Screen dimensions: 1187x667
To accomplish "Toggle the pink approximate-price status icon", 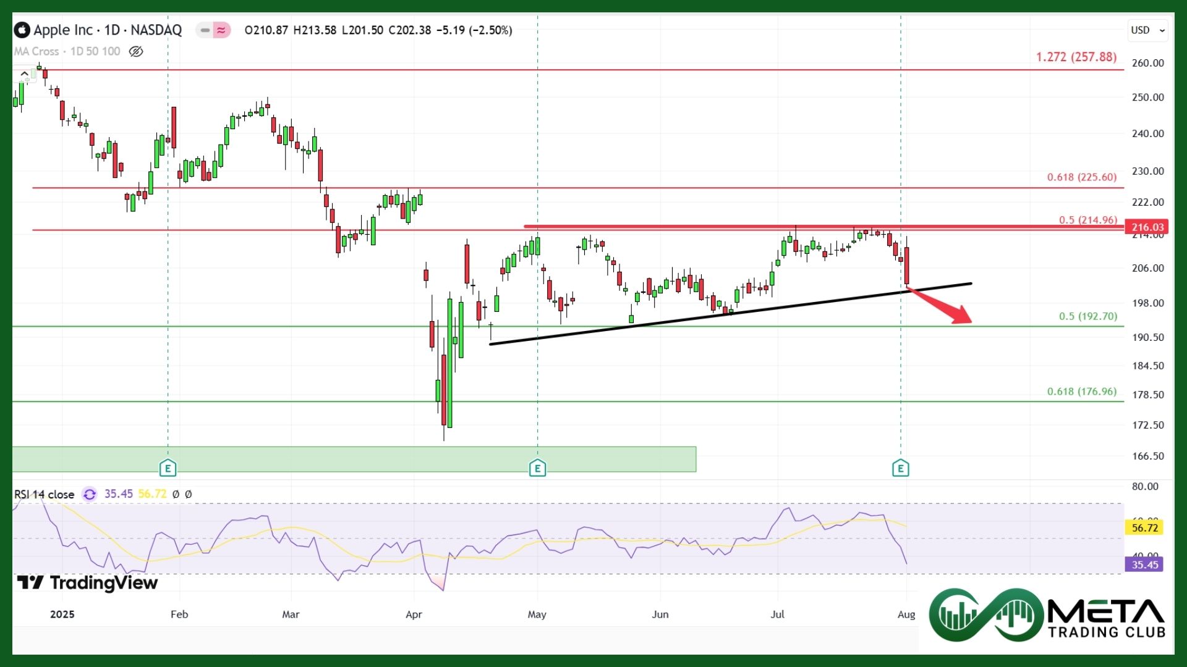I will click(x=221, y=30).
